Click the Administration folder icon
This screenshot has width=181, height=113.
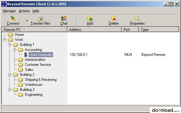(x=21, y=60)
